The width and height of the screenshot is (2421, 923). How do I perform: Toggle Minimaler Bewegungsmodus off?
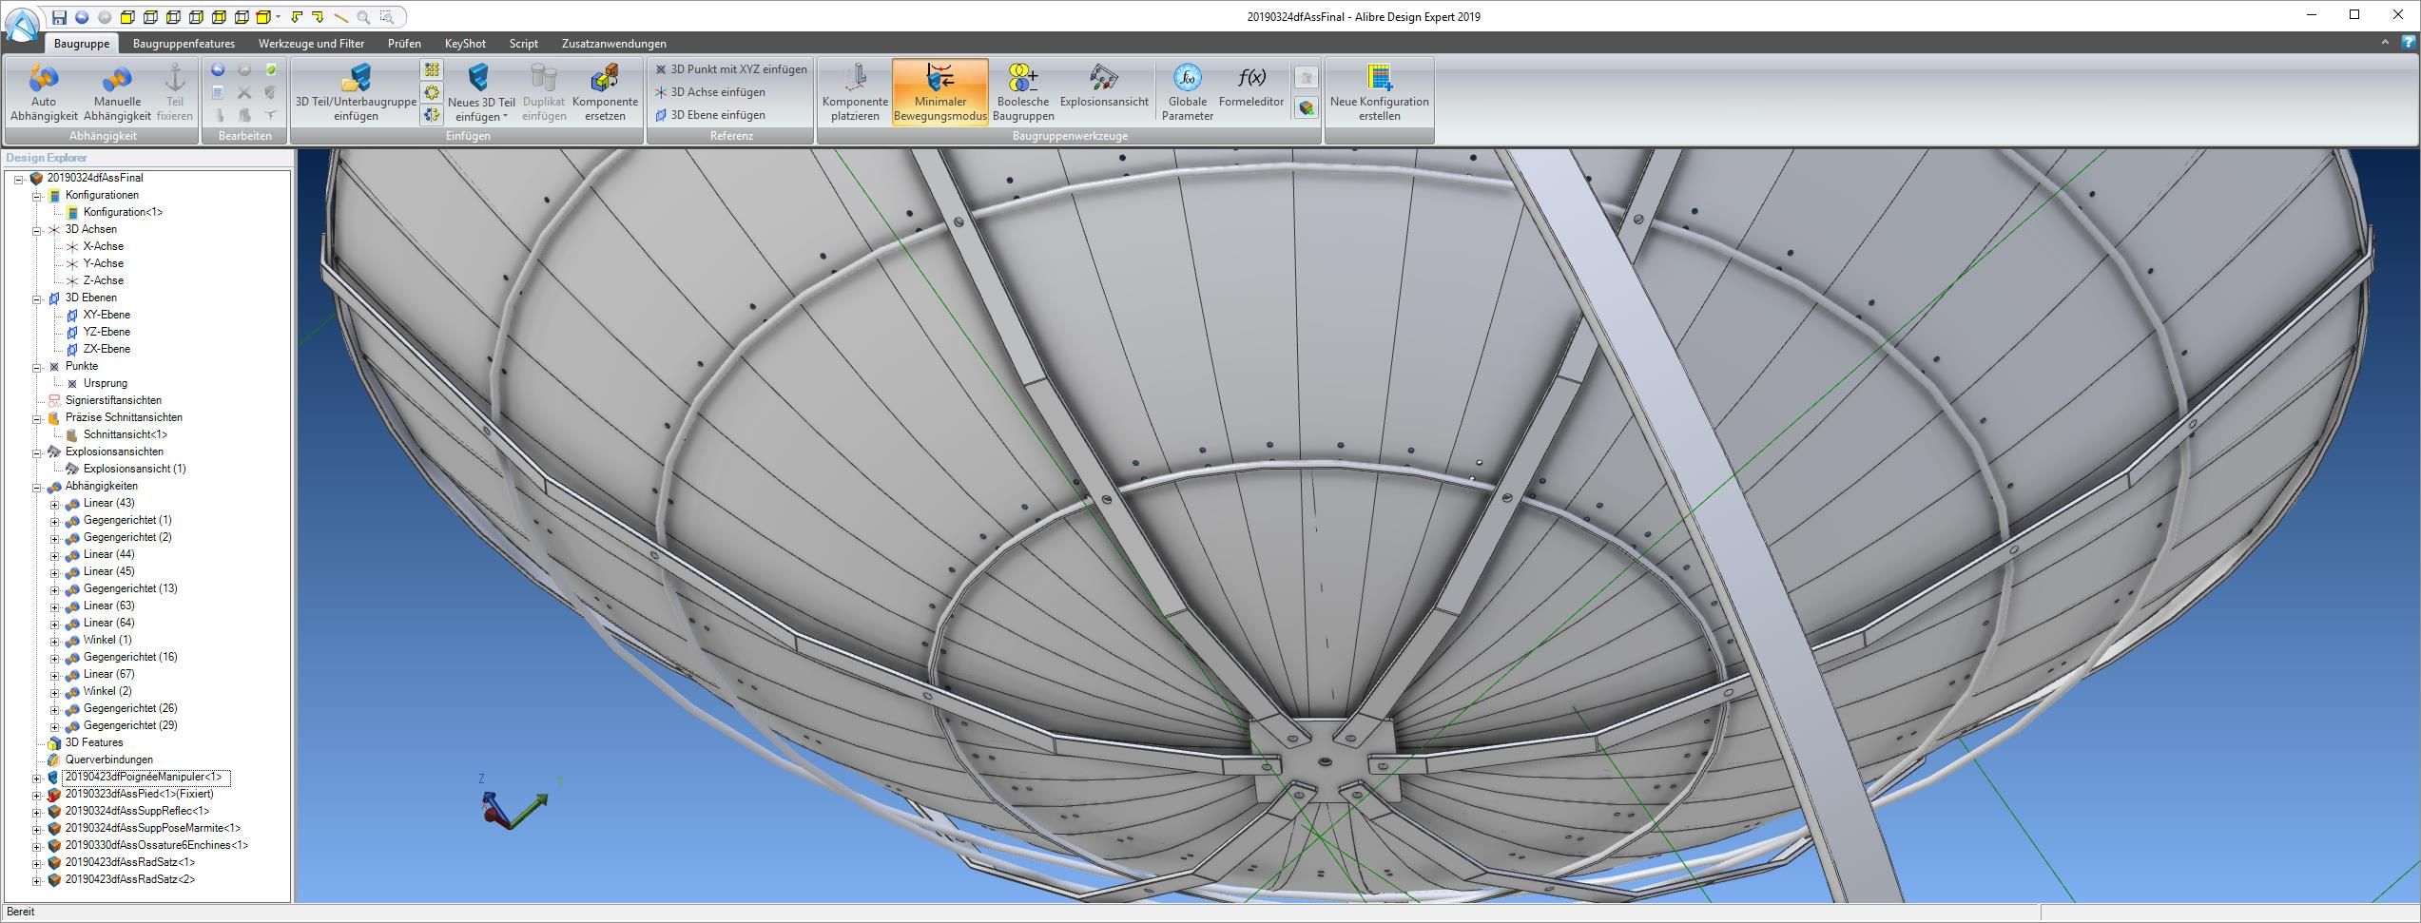[939, 92]
